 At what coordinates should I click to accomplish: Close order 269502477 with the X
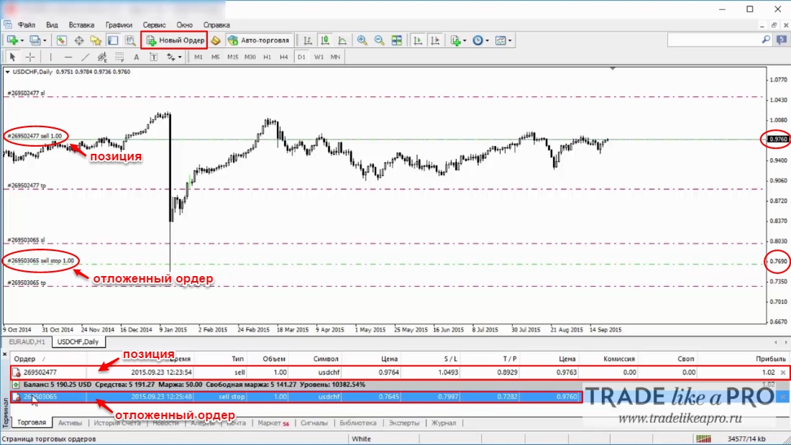(x=783, y=372)
